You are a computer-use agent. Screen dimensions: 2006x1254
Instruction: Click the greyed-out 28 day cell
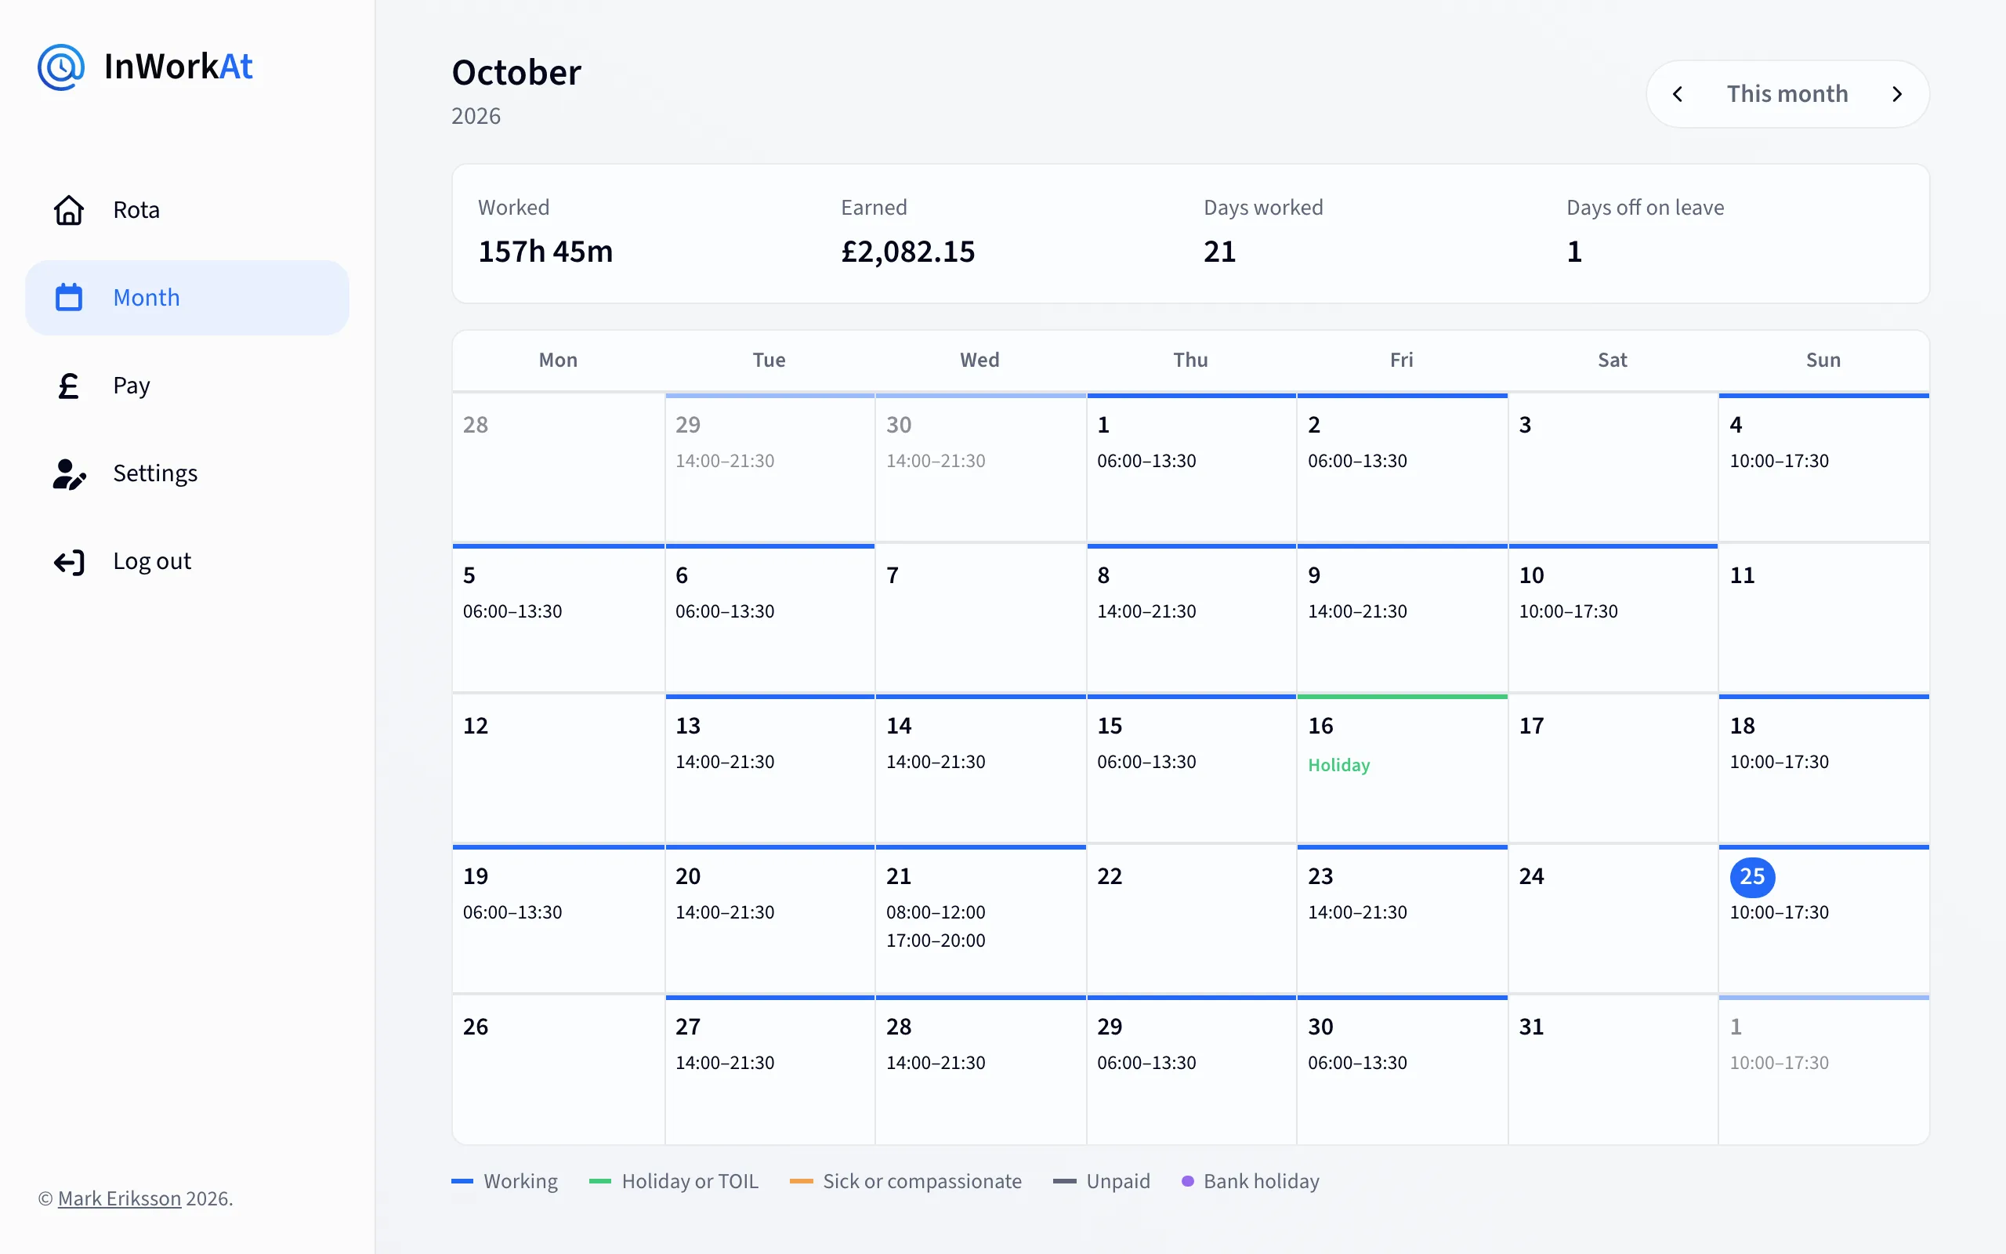[559, 467]
